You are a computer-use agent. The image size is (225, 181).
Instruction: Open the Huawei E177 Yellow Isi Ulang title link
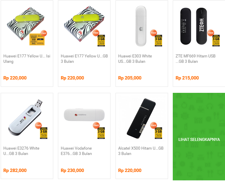27,59
